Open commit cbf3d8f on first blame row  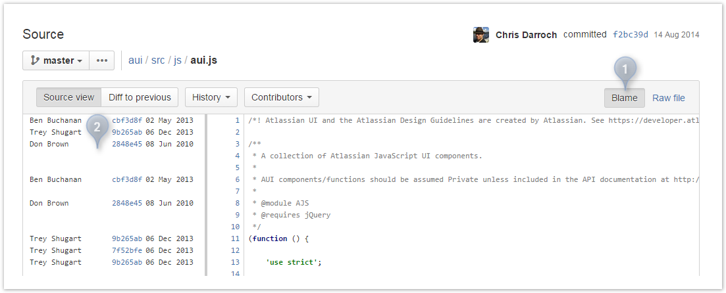click(127, 120)
